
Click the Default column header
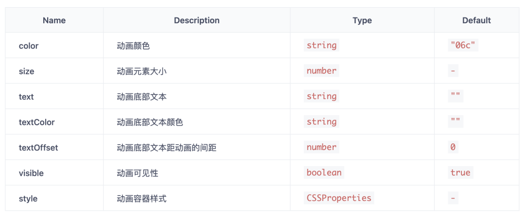[476, 20]
